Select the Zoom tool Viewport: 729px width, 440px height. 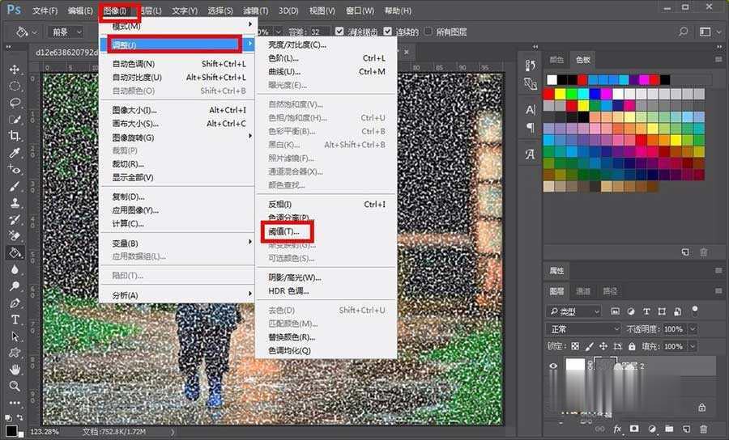point(15,386)
